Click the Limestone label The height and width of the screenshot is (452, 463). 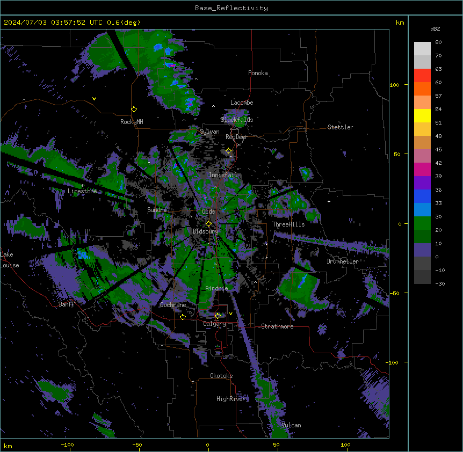click(82, 191)
